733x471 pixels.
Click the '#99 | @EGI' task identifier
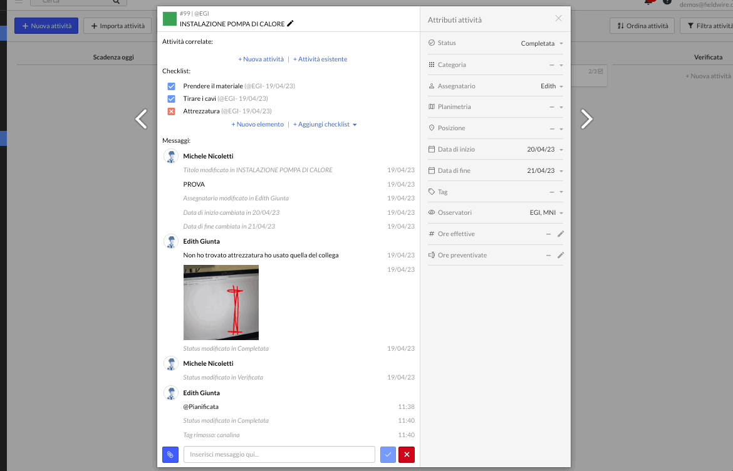point(194,14)
